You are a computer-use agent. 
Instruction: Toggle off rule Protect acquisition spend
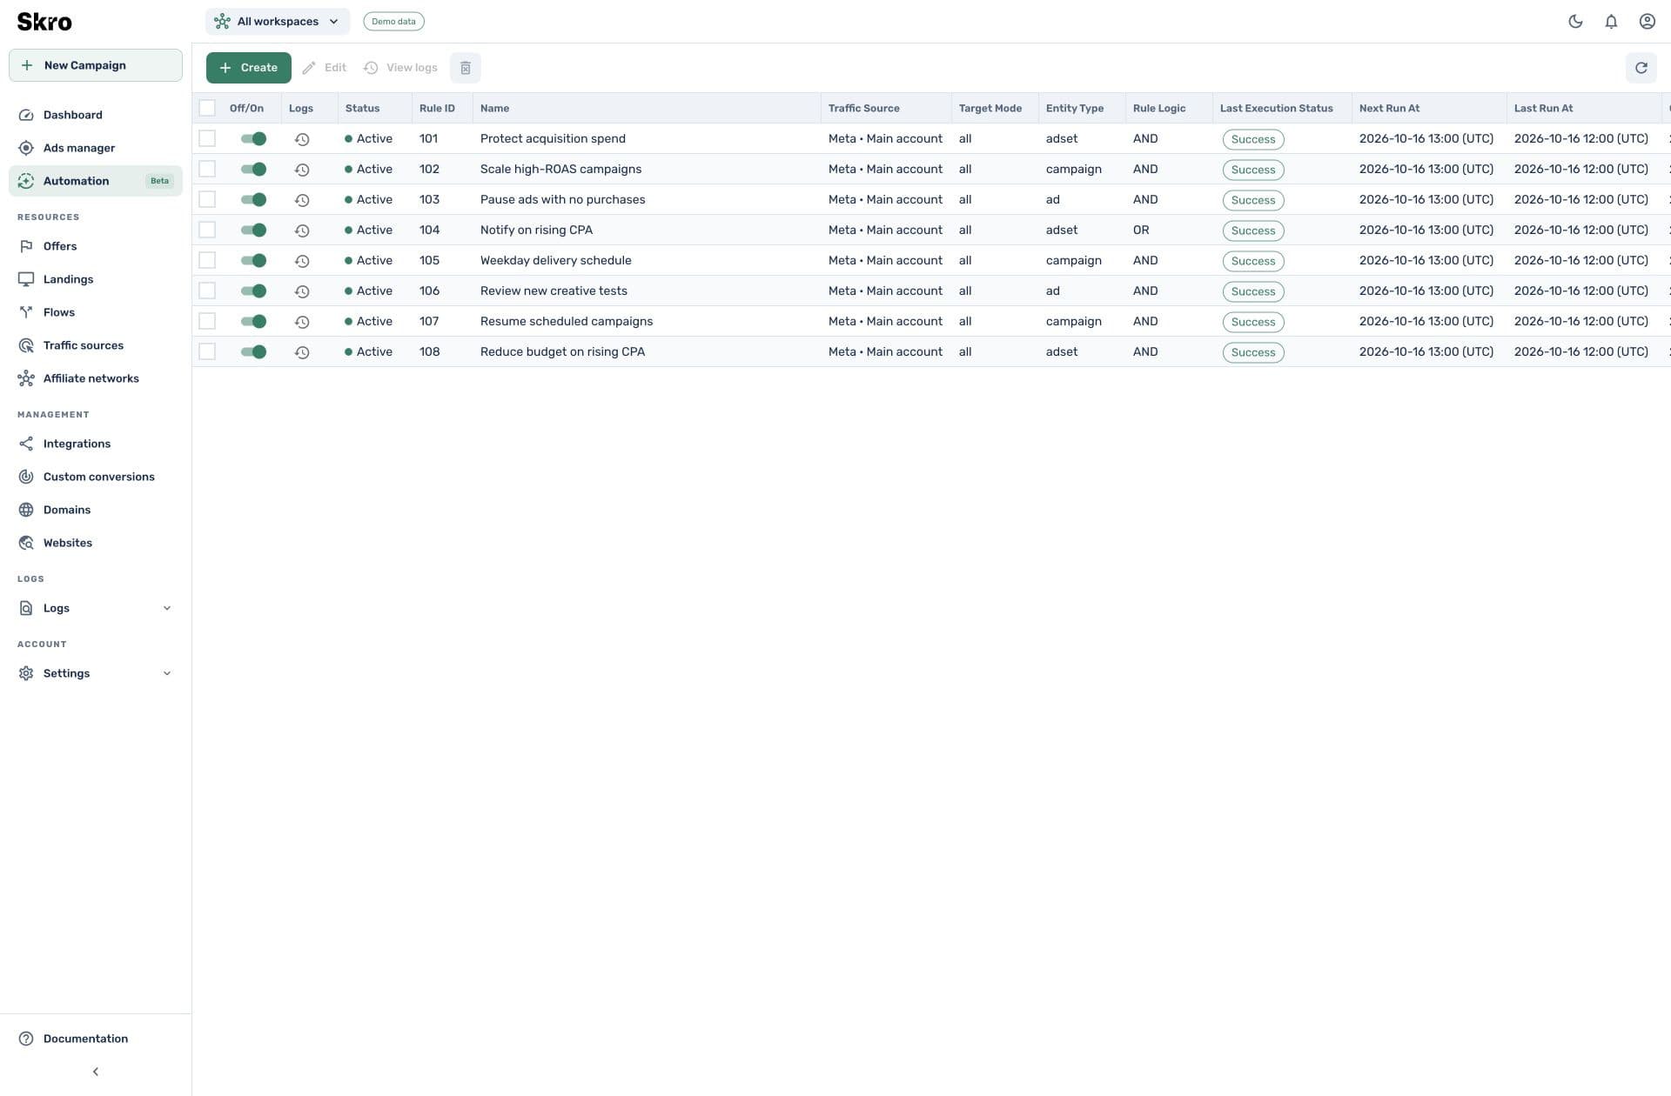point(253,139)
